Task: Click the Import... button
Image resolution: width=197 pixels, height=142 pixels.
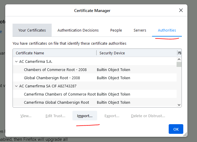Action: [x=85, y=116]
